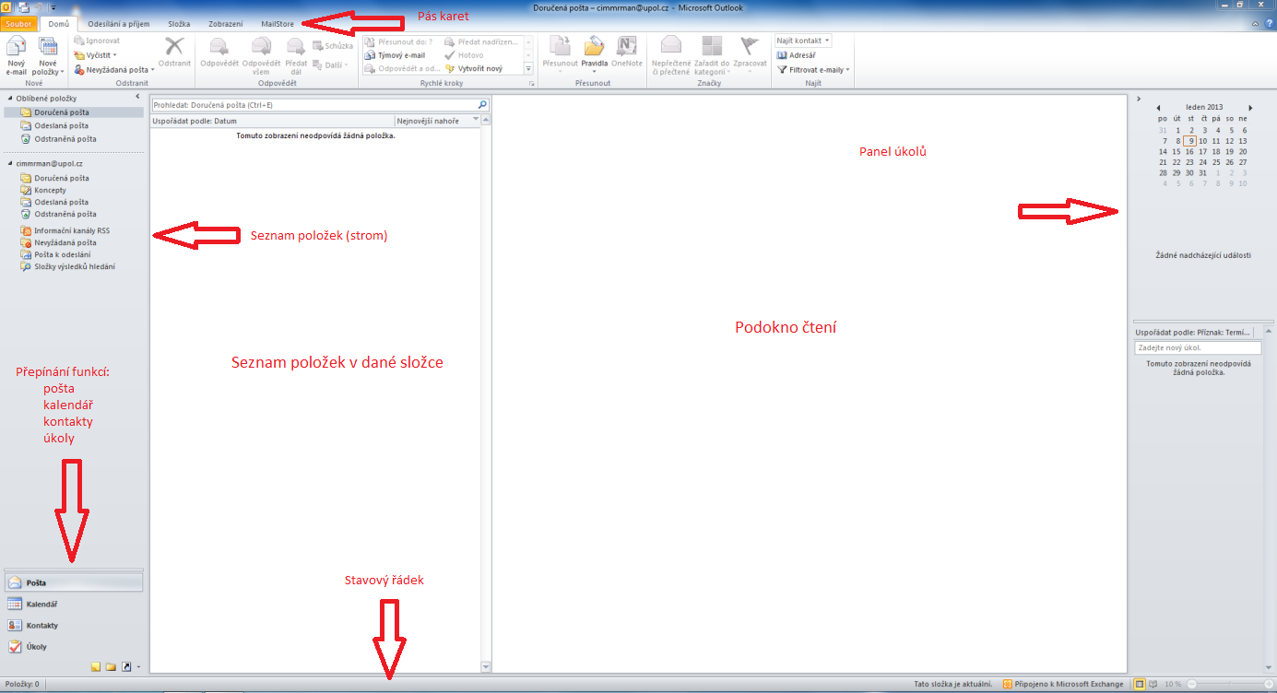This screenshot has height=693, width=1277.
Task: Open Nevyžádaná pošta dropdown in ribbon
Action: pos(115,69)
